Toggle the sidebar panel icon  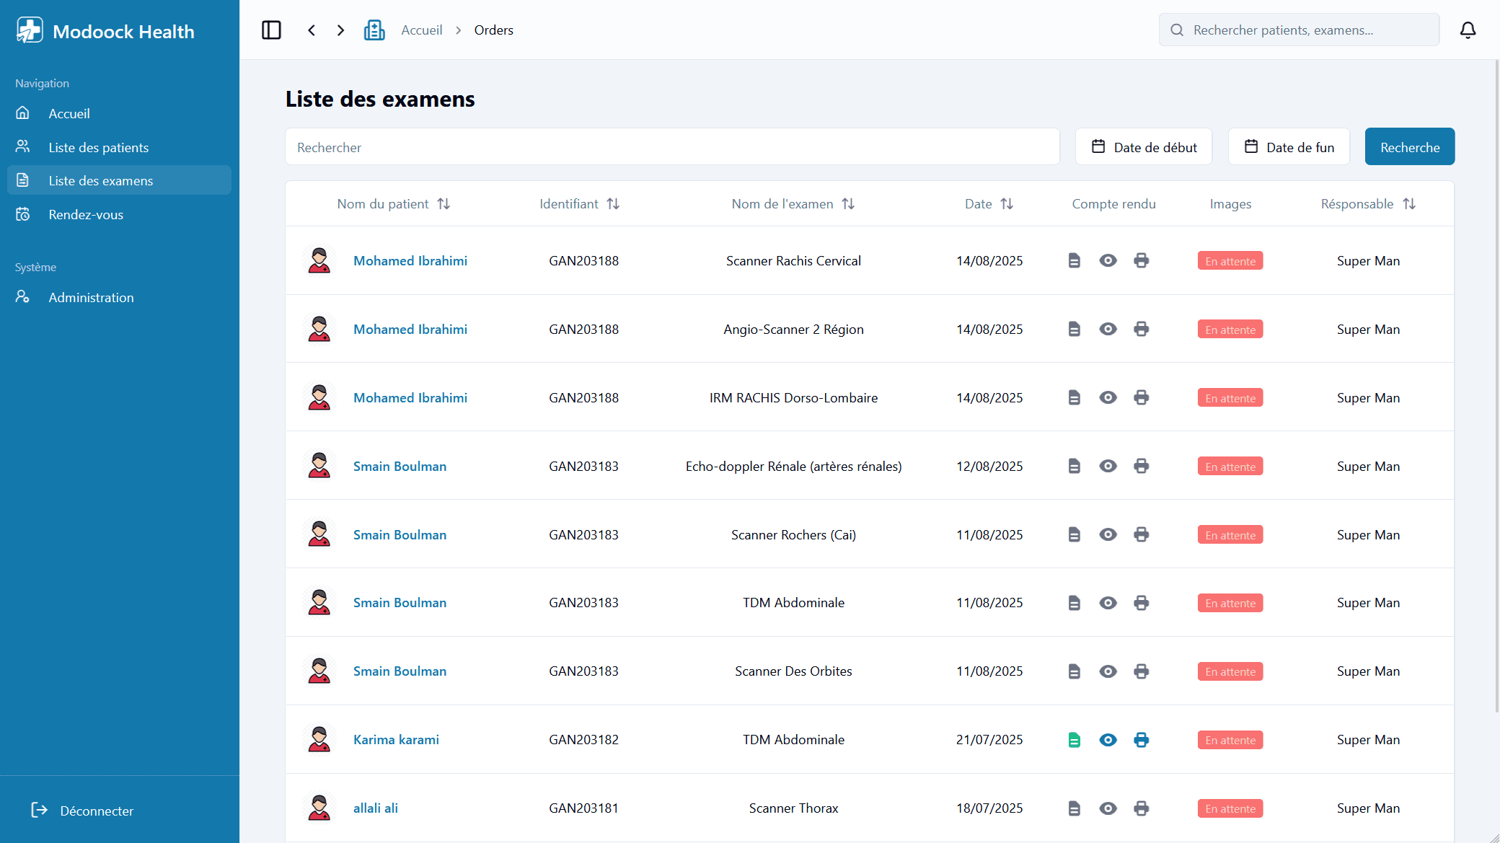271,30
